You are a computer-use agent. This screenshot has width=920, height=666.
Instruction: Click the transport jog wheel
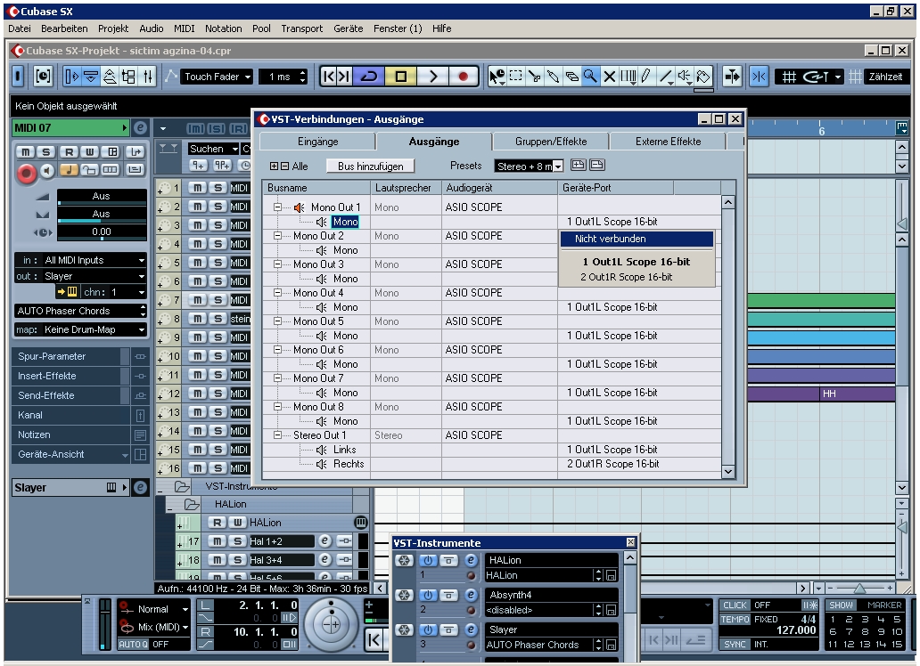point(331,624)
